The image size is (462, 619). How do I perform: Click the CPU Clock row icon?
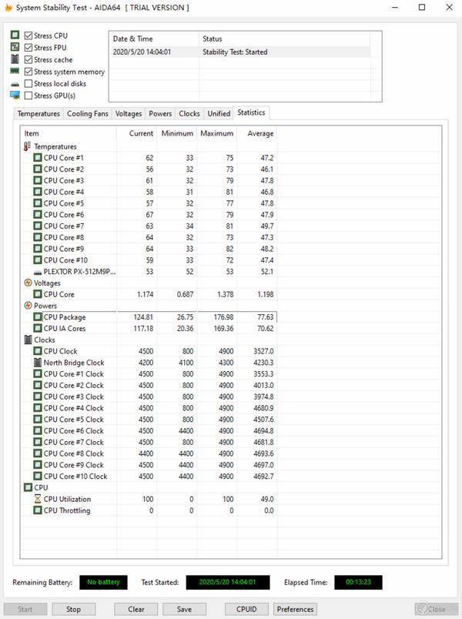[x=38, y=351]
